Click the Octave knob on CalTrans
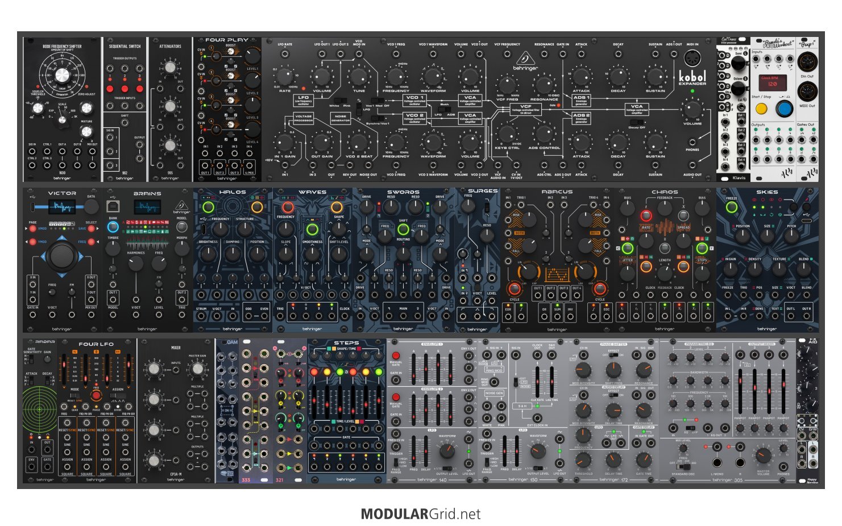Viewport: 842px width, 526px height. [737, 88]
